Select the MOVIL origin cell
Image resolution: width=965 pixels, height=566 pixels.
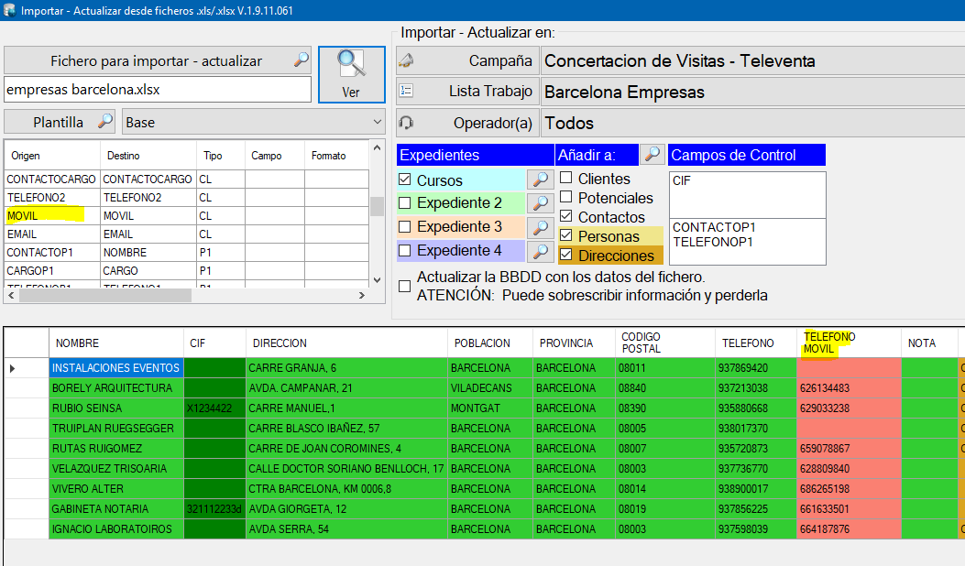(51, 216)
